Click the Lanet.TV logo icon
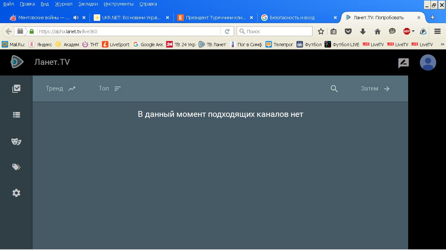446x250 pixels. click(x=17, y=62)
